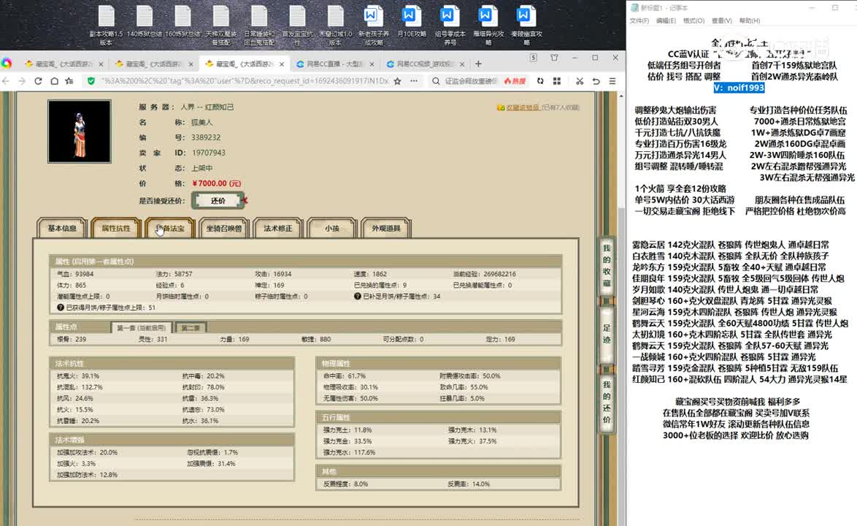Open the skin shirt icon
The image size is (857, 526).
(x=554, y=58)
